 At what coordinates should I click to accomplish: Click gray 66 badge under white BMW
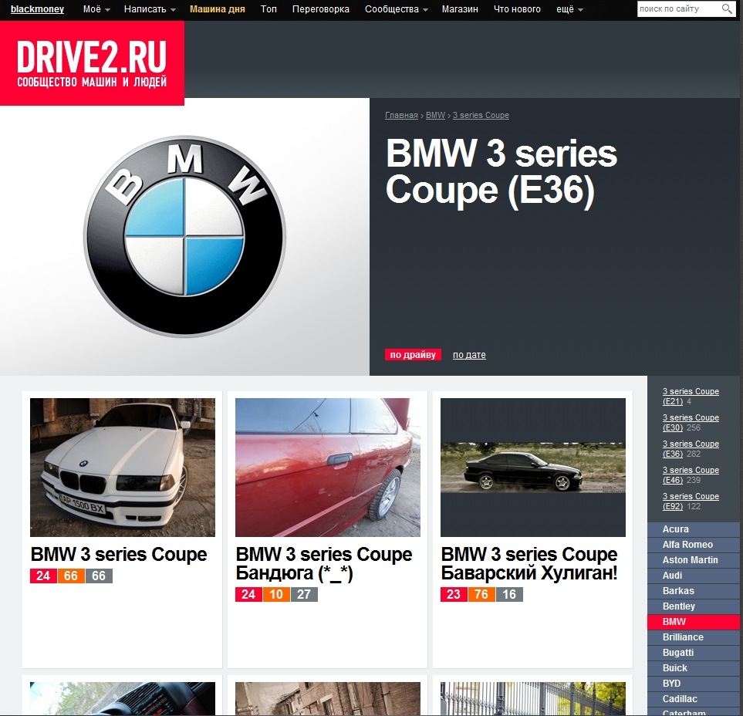[99, 576]
